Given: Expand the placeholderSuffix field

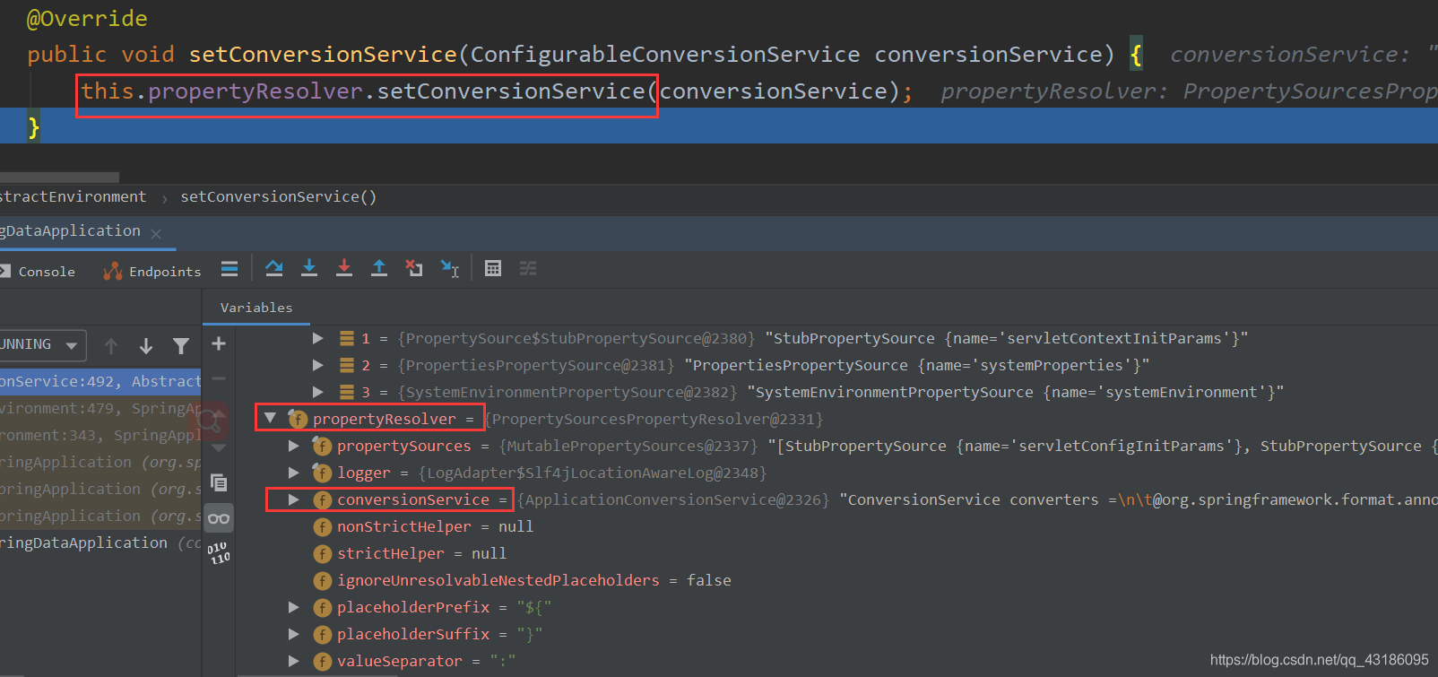Looking at the screenshot, I should pyautogui.click(x=293, y=634).
